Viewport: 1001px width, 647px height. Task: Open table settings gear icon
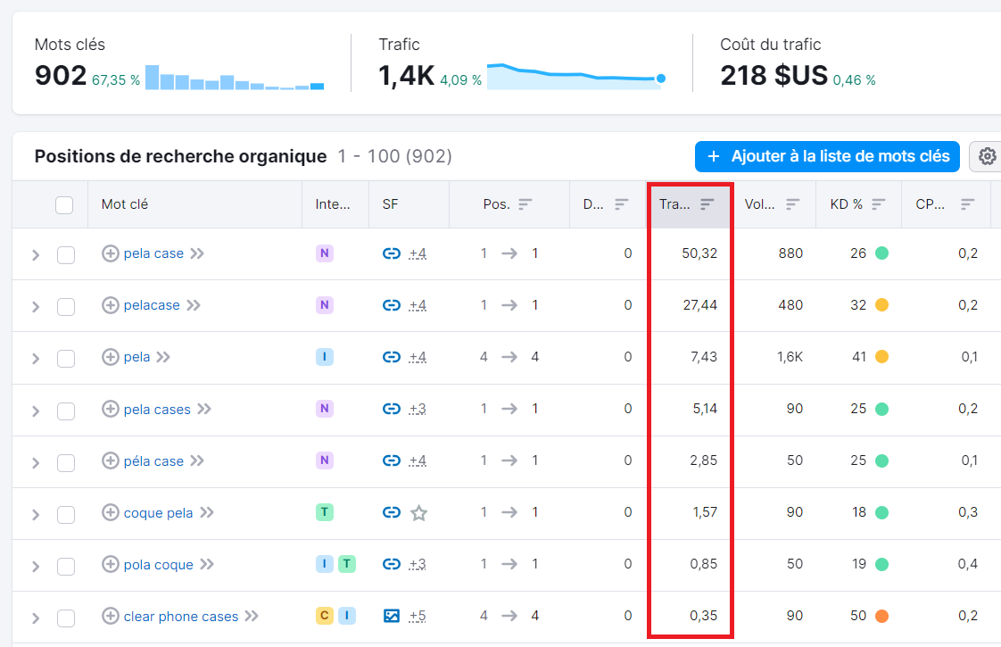coord(987,157)
